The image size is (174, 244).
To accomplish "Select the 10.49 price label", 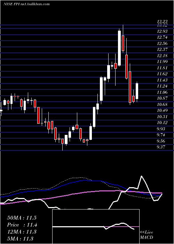I will pyautogui.click(x=162, y=110).
